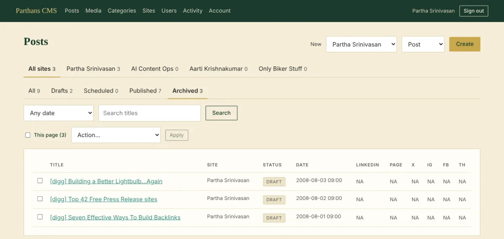Open the Posts menu item
The width and height of the screenshot is (504, 239).
pos(72,10)
